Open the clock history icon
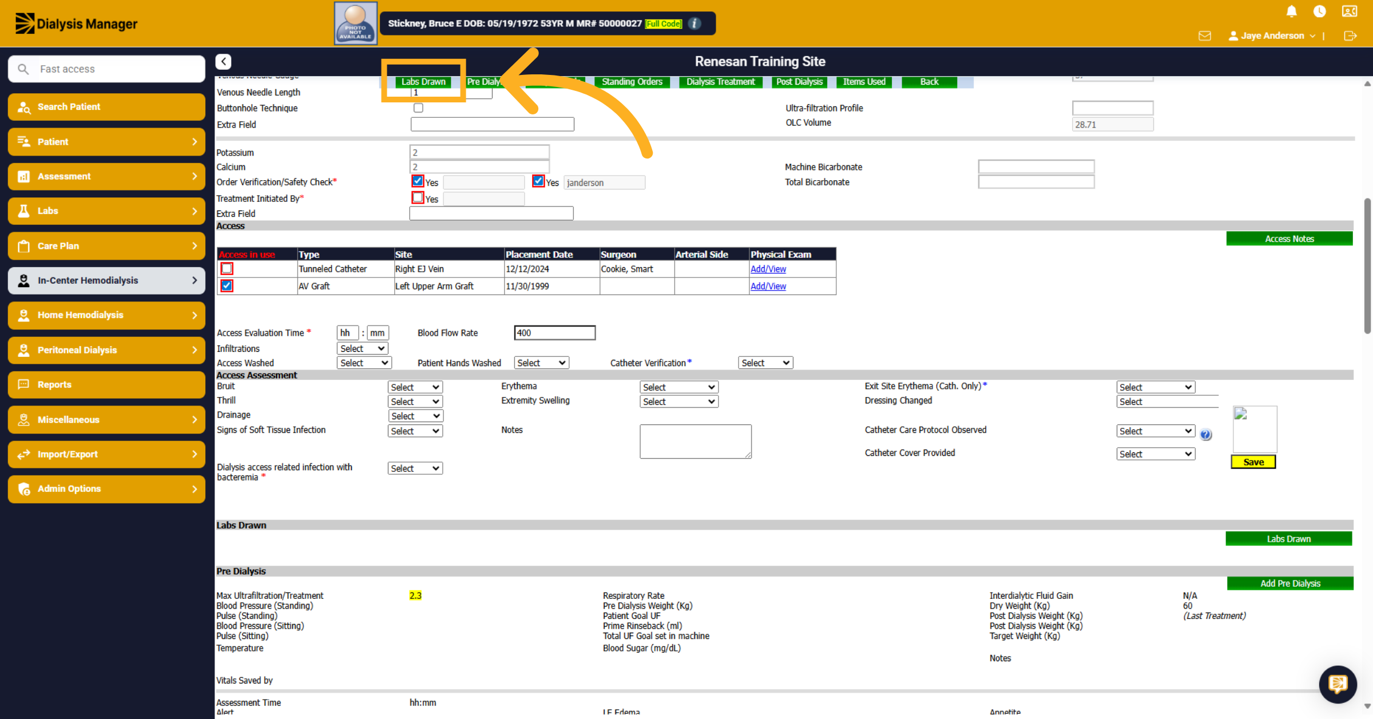Viewport: 1373px width, 719px height. point(1320,11)
